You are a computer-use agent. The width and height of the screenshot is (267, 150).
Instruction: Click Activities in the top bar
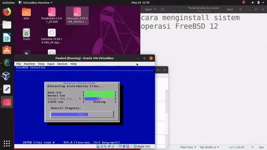(x=8, y=2)
